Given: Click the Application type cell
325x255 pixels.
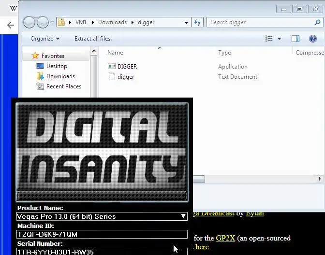Looking at the screenshot, I should point(233,67).
